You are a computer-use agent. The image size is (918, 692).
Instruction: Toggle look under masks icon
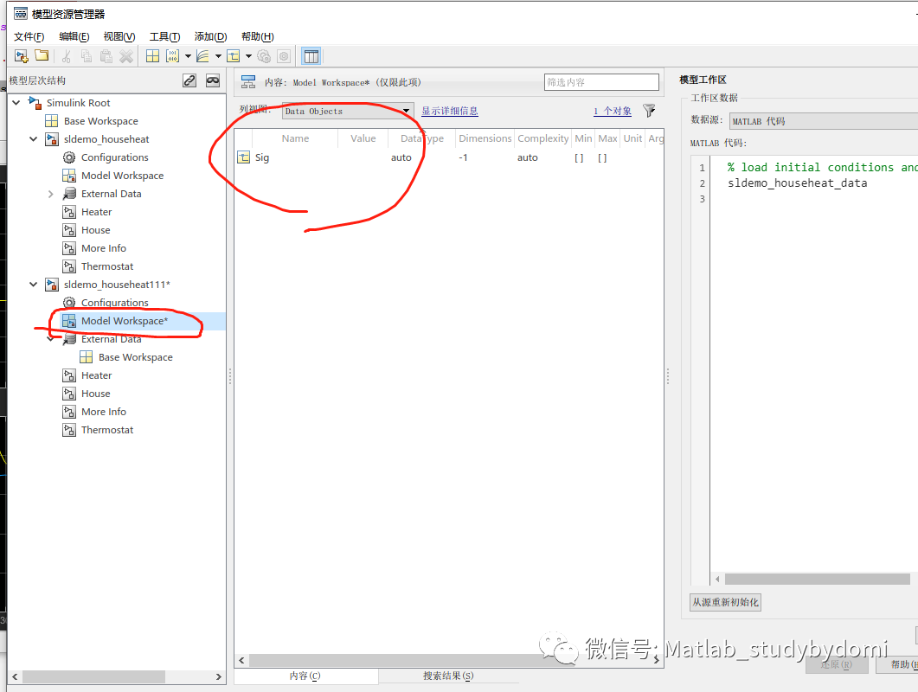click(x=213, y=80)
